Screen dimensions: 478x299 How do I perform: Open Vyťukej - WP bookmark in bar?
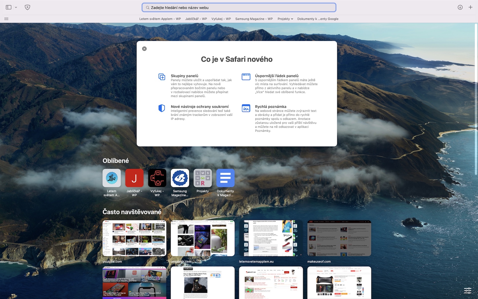pyautogui.click(x=221, y=19)
